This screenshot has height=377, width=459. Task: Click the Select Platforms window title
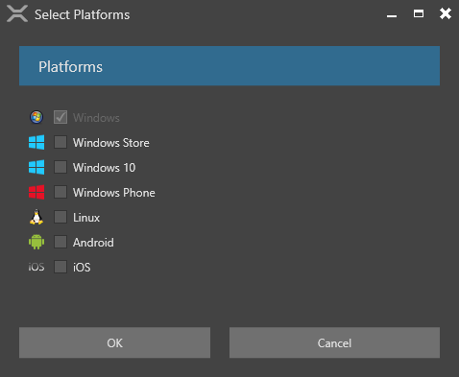point(83,14)
